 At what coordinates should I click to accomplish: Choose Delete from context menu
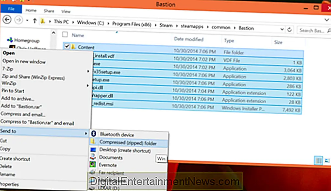pyautogui.click(x=6, y=167)
